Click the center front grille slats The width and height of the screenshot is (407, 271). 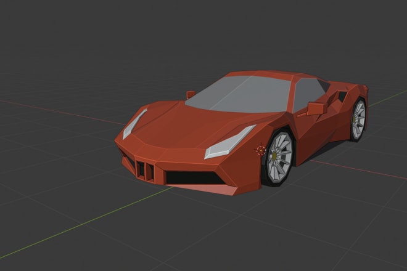click(145, 171)
